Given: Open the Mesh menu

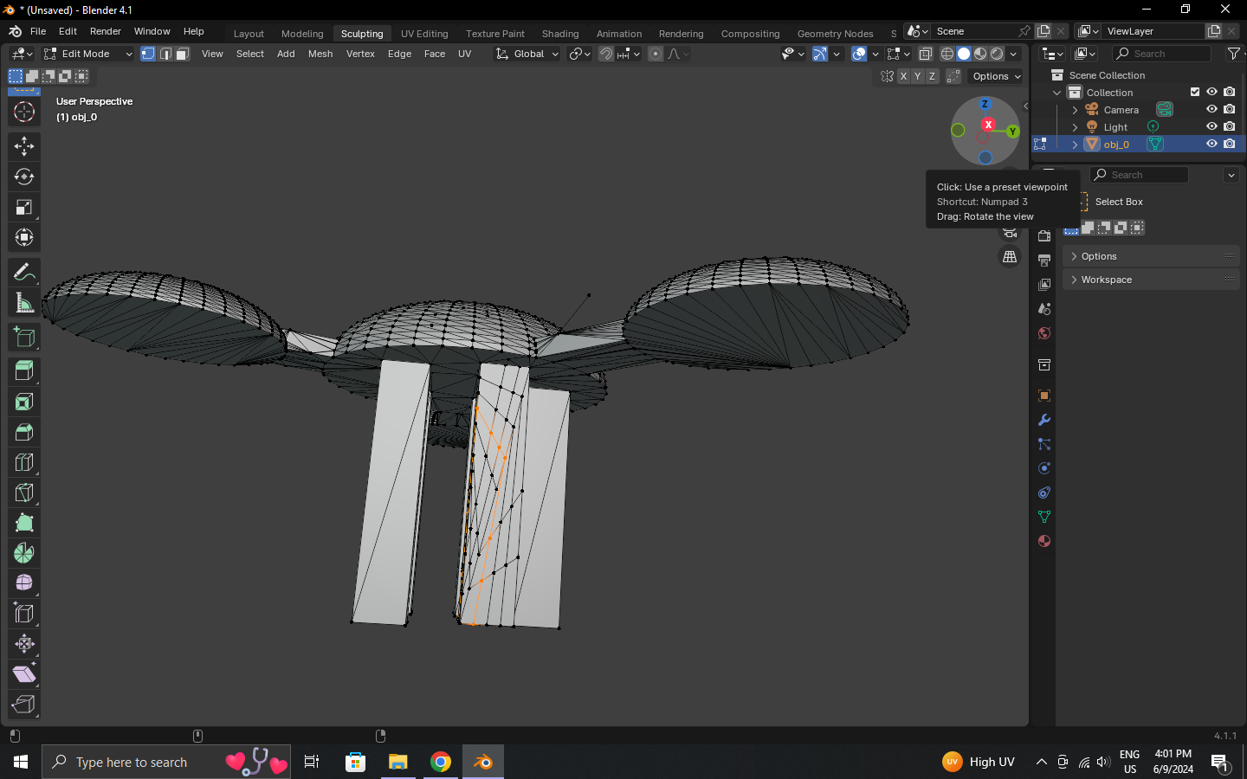Looking at the screenshot, I should click(x=320, y=54).
